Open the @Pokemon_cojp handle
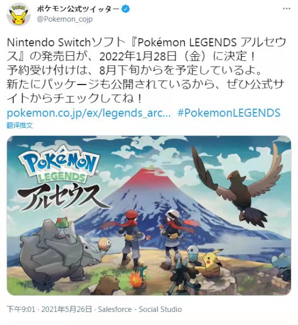Image resolution: width=298 pixels, height=325 pixels. click(65, 19)
